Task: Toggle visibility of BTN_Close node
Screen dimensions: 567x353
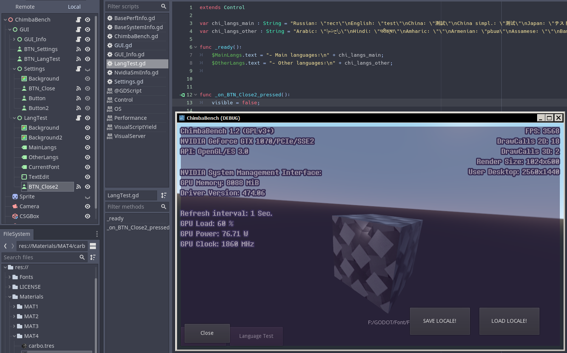Action: tap(88, 88)
